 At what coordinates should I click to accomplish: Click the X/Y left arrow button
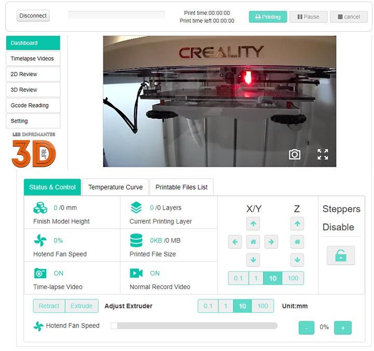[x=235, y=242]
